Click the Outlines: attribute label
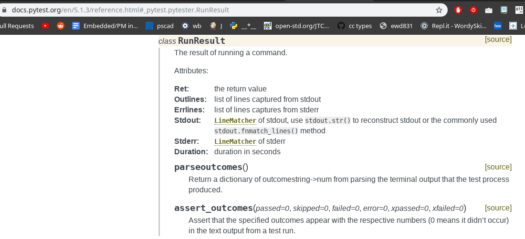 pyautogui.click(x=190, y=99)
